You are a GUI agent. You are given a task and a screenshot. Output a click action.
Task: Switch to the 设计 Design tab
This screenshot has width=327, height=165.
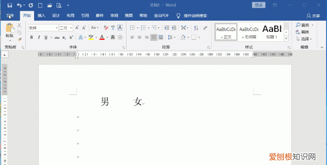click(56, 16)
